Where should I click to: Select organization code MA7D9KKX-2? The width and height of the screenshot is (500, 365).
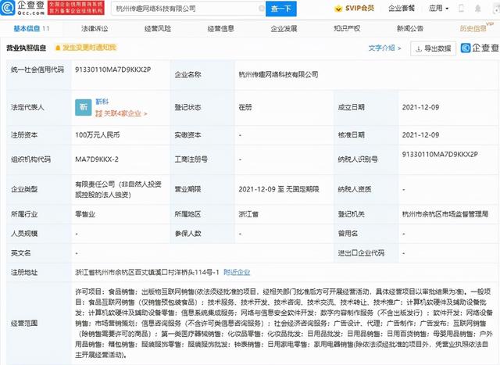97,159
